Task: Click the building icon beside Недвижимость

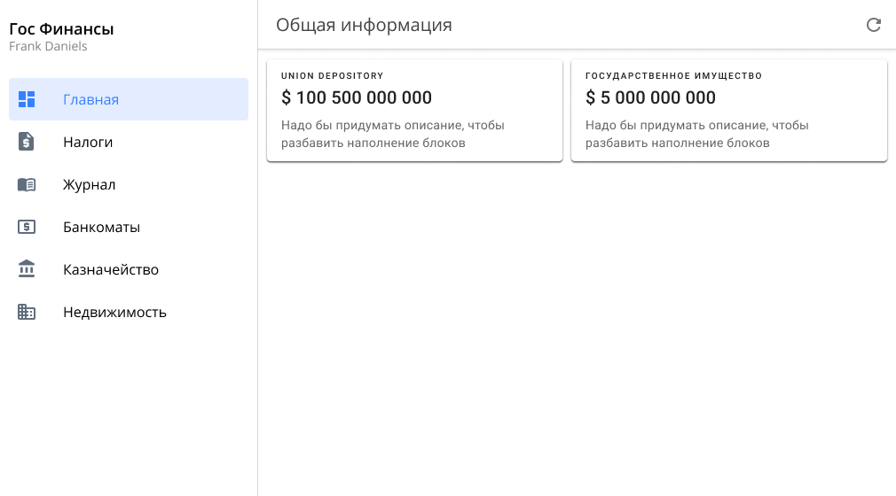Action: click(27, 312)
